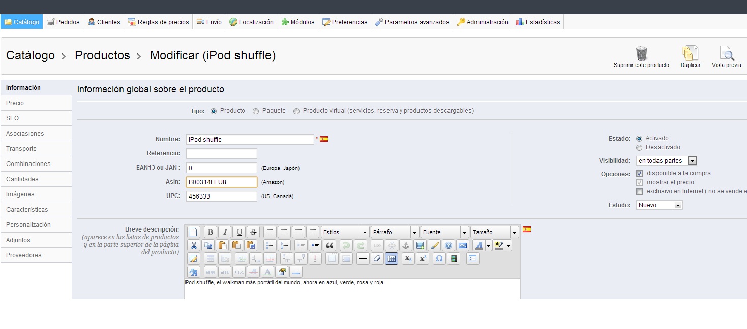747x329 pixels.
Task: Toggle italic in the description editor
Action: pyautogui.click(x=224, y=232)
